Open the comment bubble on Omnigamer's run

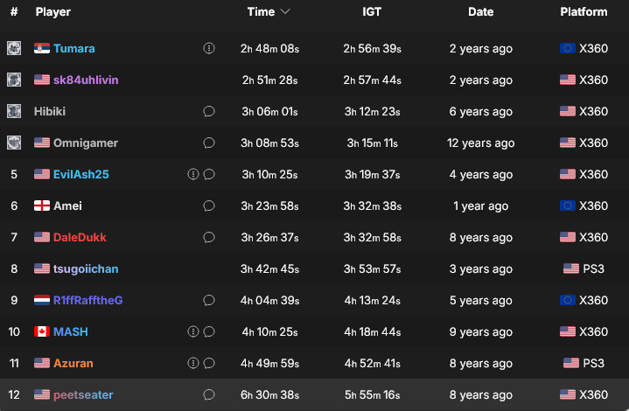click(x=208, y=143)
